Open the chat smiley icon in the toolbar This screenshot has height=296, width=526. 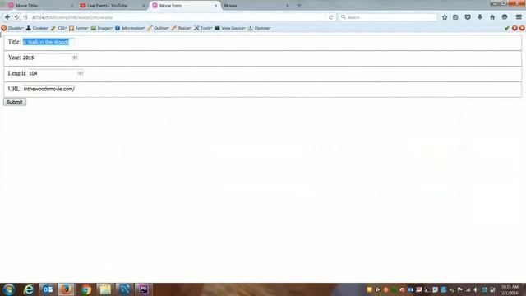click(505, 17)
